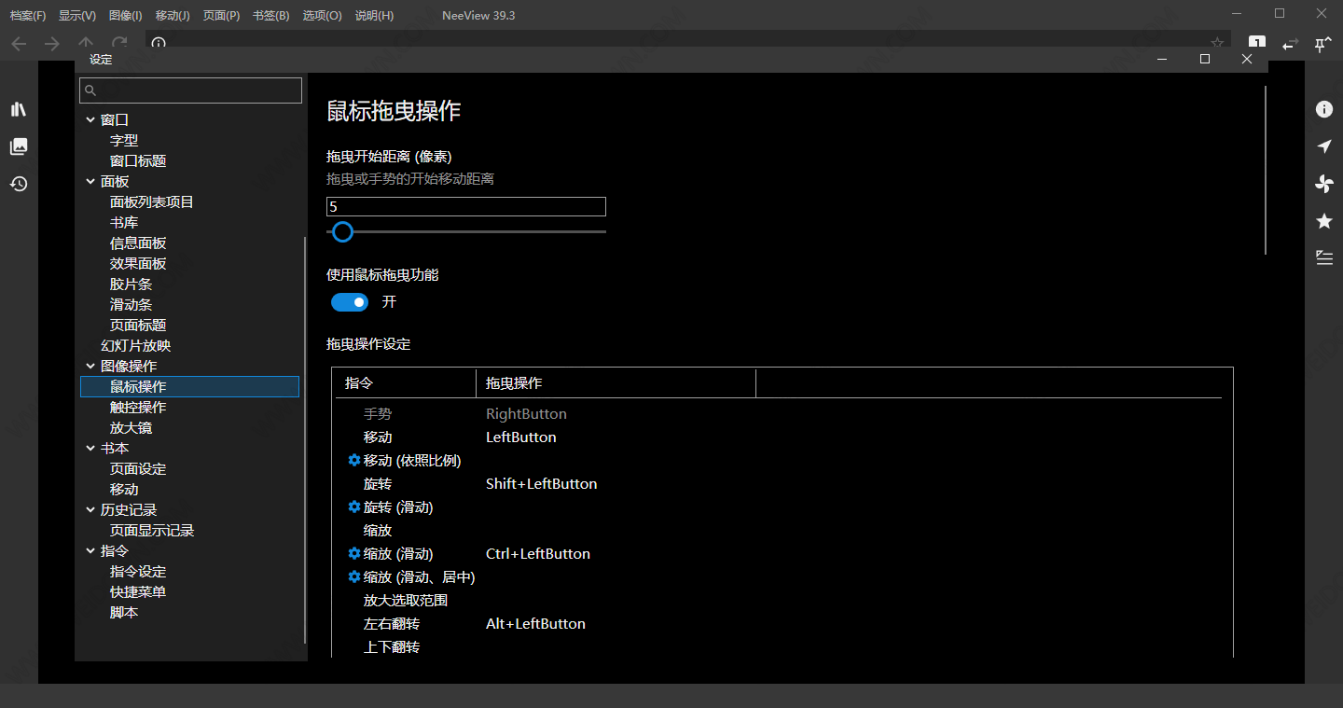Click the 指令 column header
Screen dimensions: 1343x708
click(x=406, y=383)
